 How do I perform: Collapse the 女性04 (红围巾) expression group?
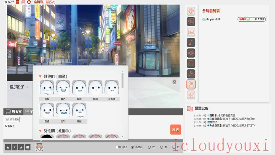[40, 131]
